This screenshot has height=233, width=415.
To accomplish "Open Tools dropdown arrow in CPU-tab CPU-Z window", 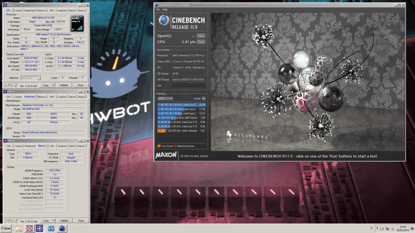I will click(x=53, y=85).
